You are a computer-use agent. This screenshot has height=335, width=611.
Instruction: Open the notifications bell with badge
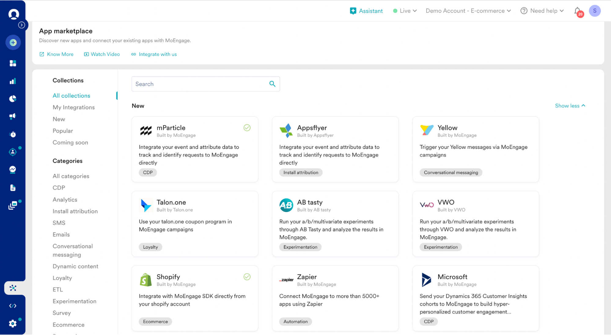click(577, 11)
